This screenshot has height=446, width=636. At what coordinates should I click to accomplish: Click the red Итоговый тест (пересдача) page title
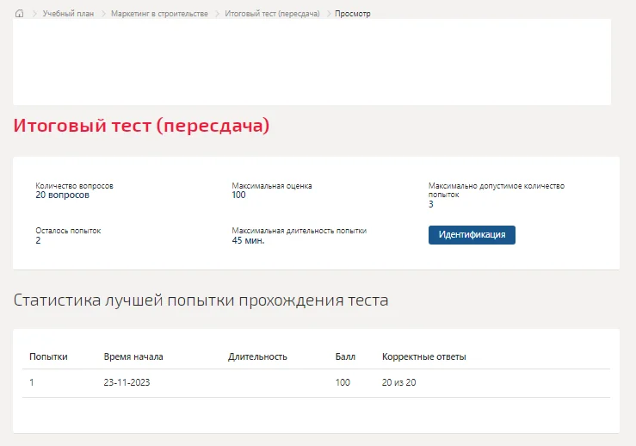[141, 126]
